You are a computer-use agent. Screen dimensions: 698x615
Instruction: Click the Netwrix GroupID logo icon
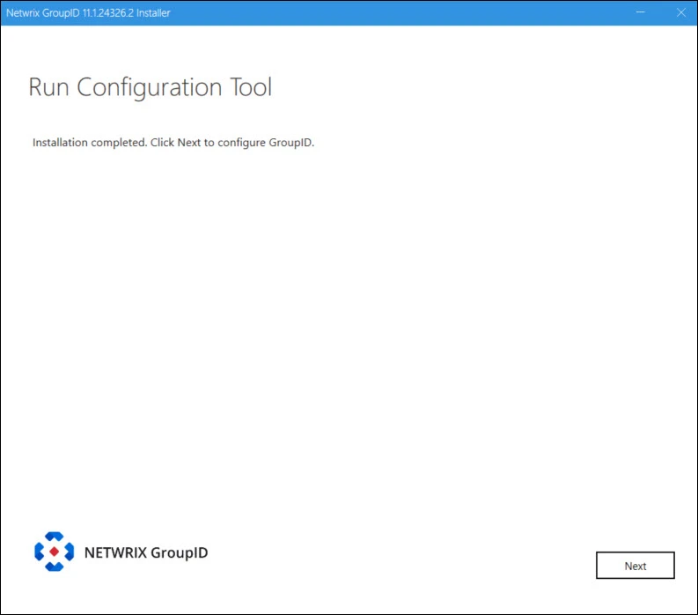pyautogui.click(x=55, y=552)
